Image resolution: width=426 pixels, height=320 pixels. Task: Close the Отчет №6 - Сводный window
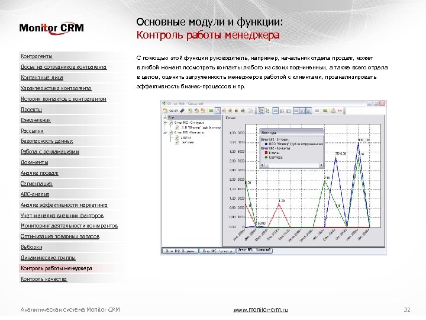pos(382,103)
